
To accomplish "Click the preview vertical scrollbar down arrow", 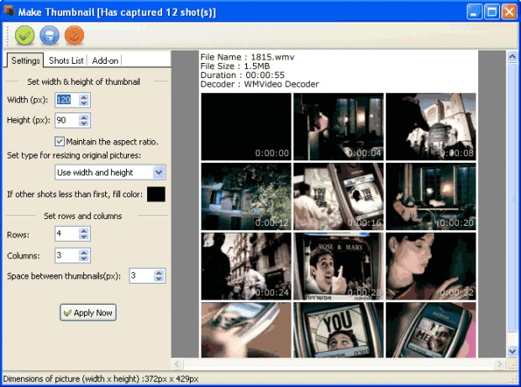I will coord(512,351).
